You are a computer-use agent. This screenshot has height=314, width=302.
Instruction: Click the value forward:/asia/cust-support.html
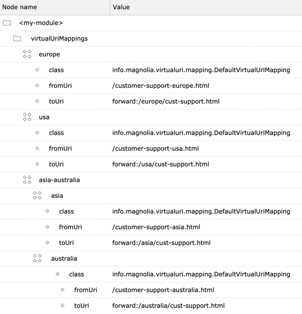tap(161, 242)
